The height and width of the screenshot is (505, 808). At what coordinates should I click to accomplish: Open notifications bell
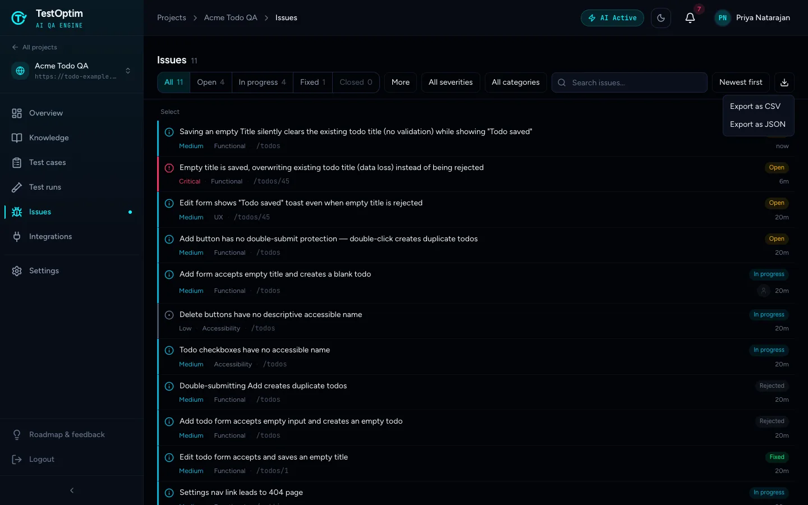coord(690,18)
